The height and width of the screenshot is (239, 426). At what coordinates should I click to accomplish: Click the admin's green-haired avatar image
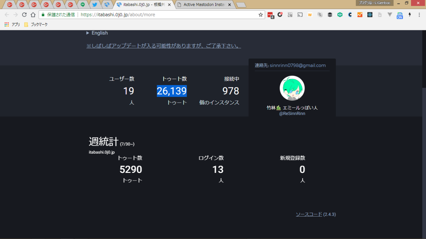292,88
